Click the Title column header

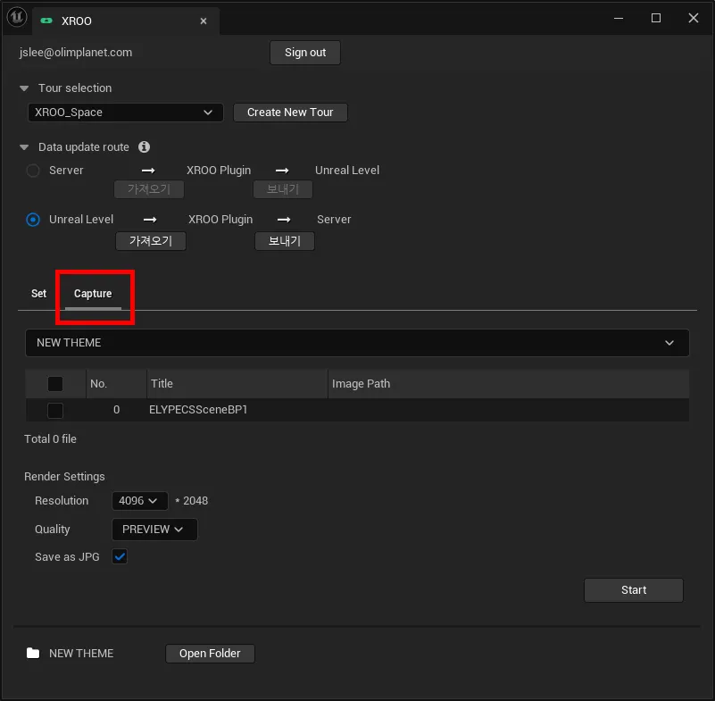(237, 384)
